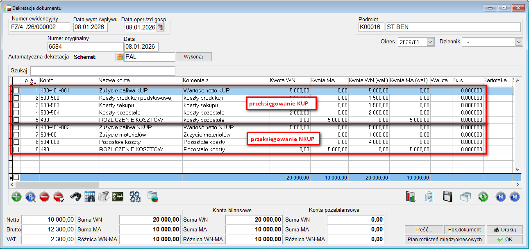Expand the Okres 2026/01 dropdown
Viewport: 529px width, 249px height.
[x=430, y=42]
